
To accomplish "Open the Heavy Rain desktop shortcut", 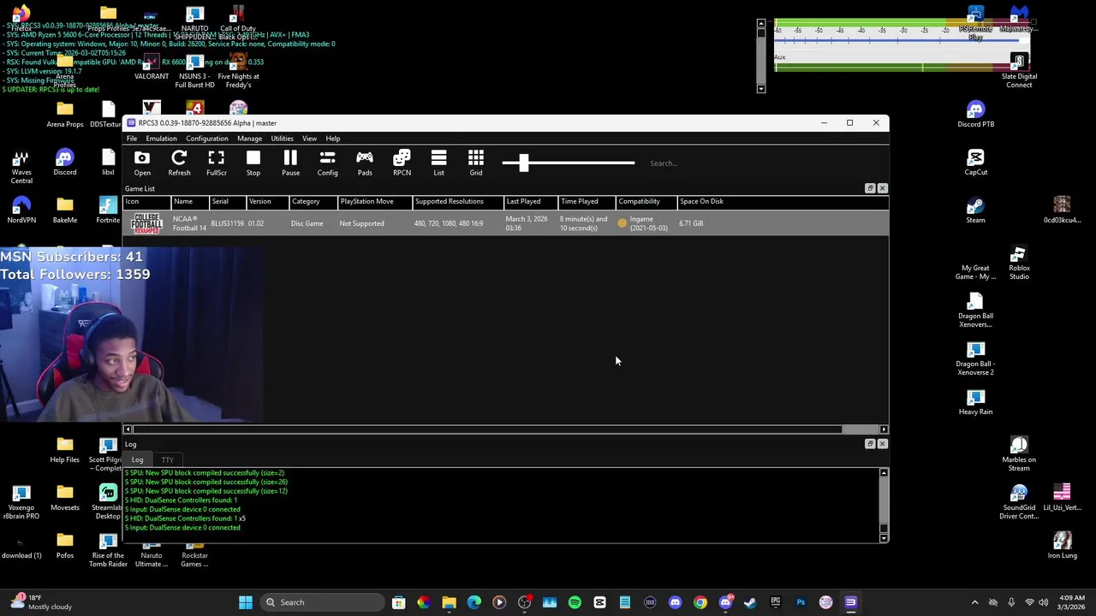I will (975, 401).
